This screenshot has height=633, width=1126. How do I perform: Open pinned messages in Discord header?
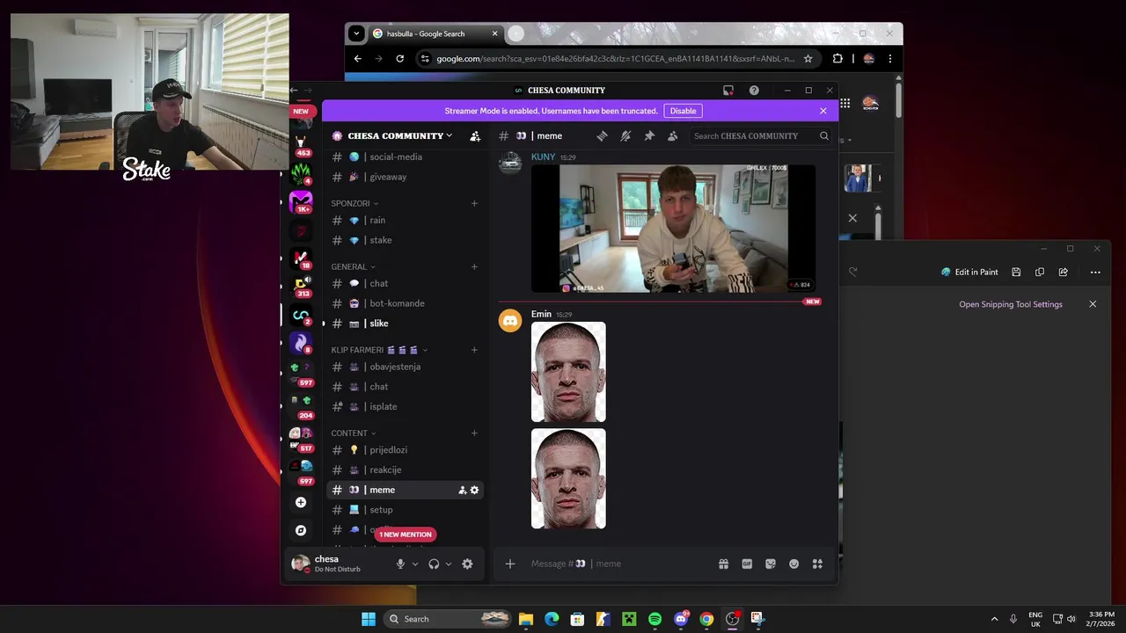click(649, 135)
